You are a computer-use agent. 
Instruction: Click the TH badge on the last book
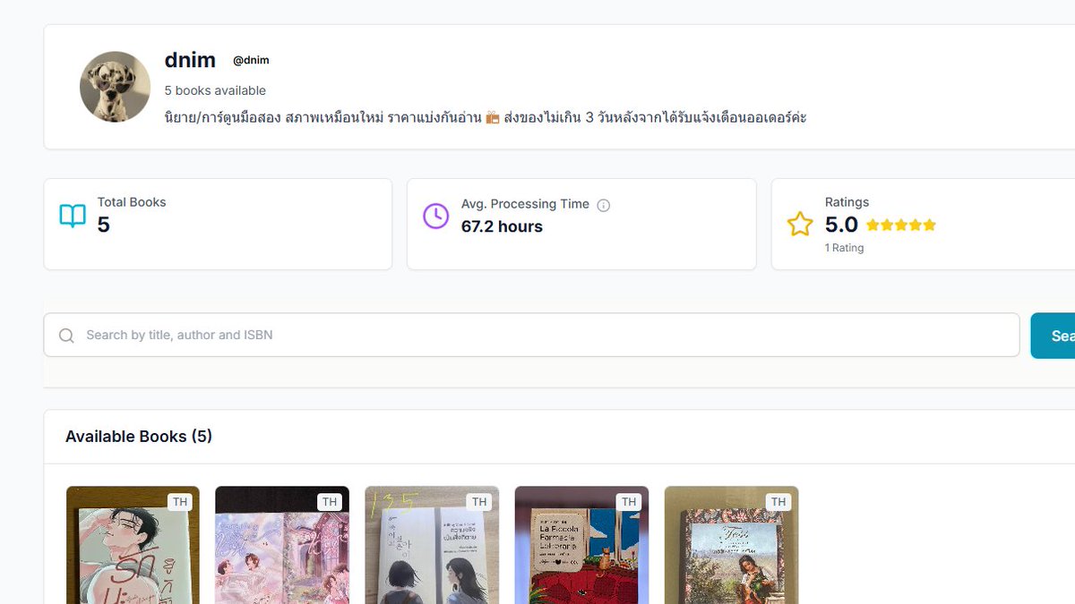778,502
